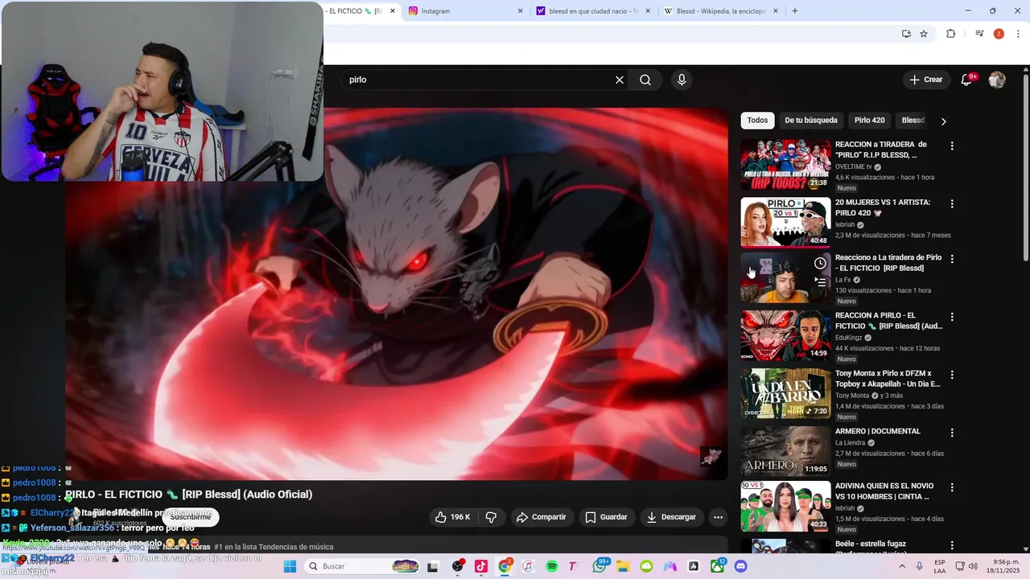Open the volume speaker tray icon

coord(973,566)
